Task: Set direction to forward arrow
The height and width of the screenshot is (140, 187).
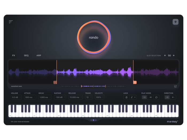Action: 167,97
